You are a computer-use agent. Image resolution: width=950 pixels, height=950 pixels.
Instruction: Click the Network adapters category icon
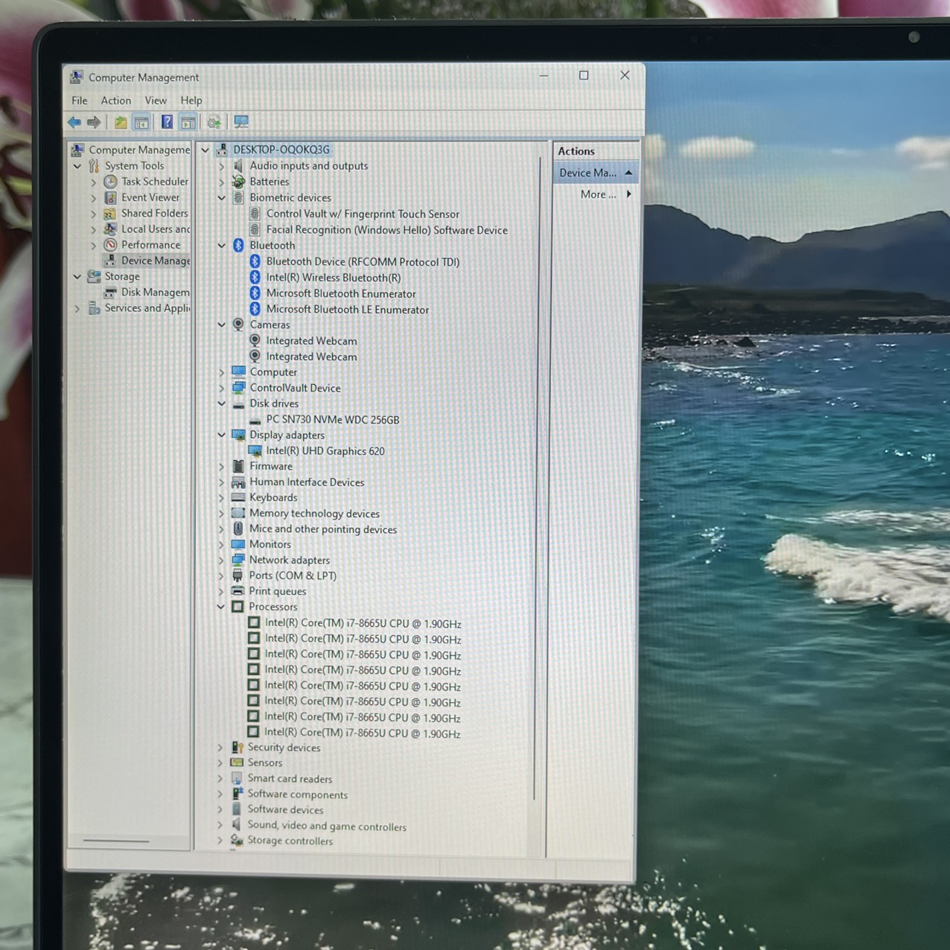click(238, 560)
